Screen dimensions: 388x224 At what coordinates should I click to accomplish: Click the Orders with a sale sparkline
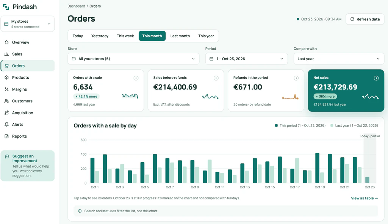click(x=130, y=96)
